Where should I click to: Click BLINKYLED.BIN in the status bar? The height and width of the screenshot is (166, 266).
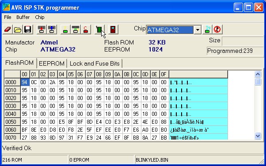152,160
